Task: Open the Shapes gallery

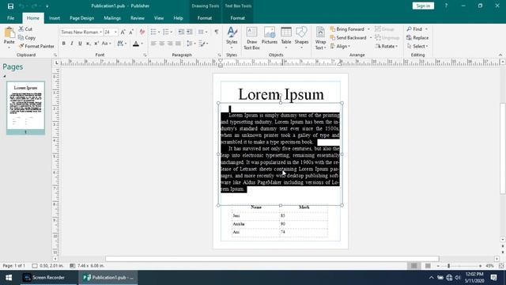Action: pos(301,38)
